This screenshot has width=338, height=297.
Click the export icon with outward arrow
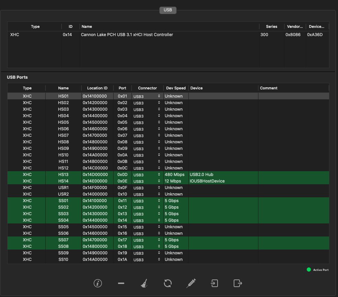click(x=237, y=283)
